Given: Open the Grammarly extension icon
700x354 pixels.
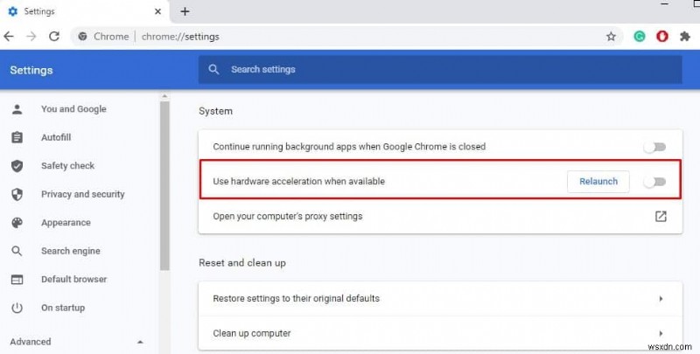Looking at the screenshot, I should point(640,37).
